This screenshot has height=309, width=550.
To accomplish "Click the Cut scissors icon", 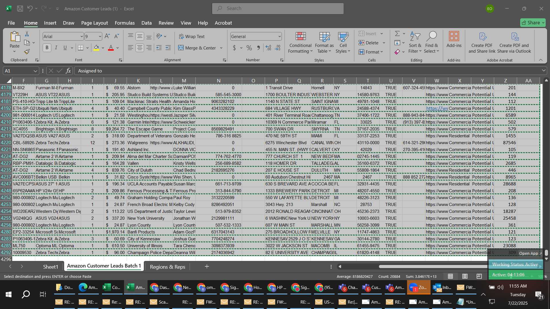I will click(x=27, y=34).
